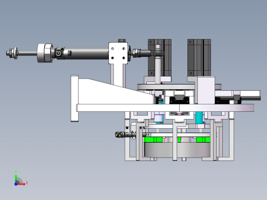Select the pneumatic cylinder's long dark barrel
Image resolution: width=267 pixels, height=200 pixels.
[x=86, y=53]
